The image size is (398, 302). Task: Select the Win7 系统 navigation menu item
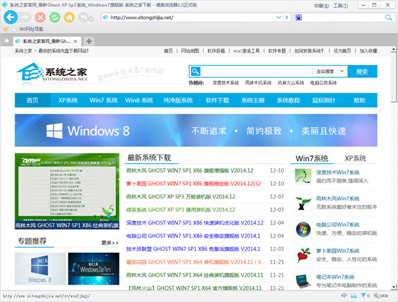pos(103,100)
